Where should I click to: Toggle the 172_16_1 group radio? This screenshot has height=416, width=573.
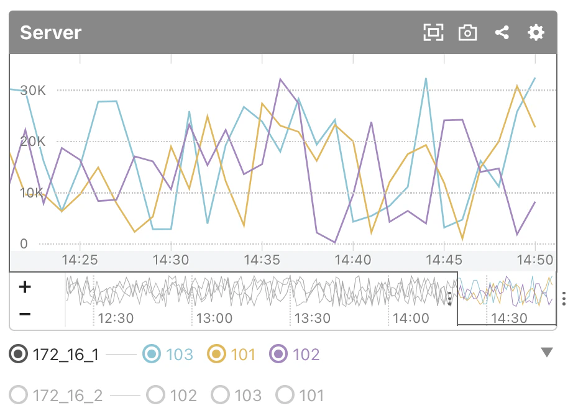click(18, 354)
